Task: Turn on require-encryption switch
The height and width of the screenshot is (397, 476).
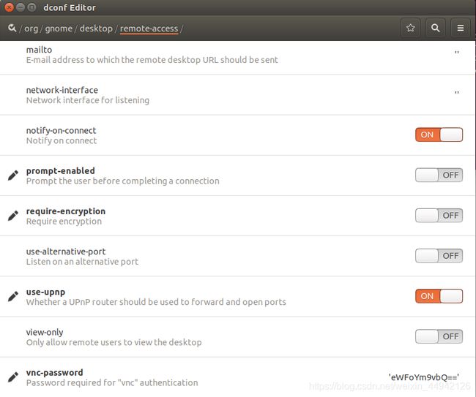Action: click(439, 215)
